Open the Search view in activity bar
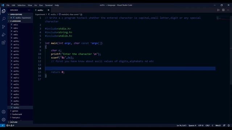 (4, 19)
